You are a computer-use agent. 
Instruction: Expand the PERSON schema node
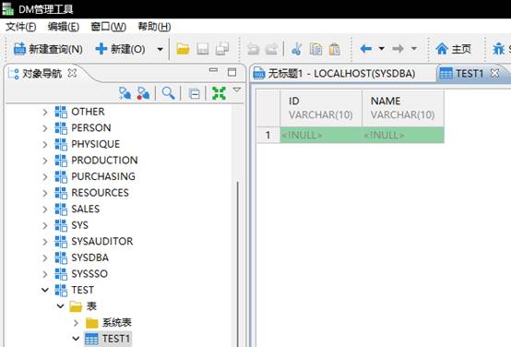pyautogui.click(x=45, y=128)
